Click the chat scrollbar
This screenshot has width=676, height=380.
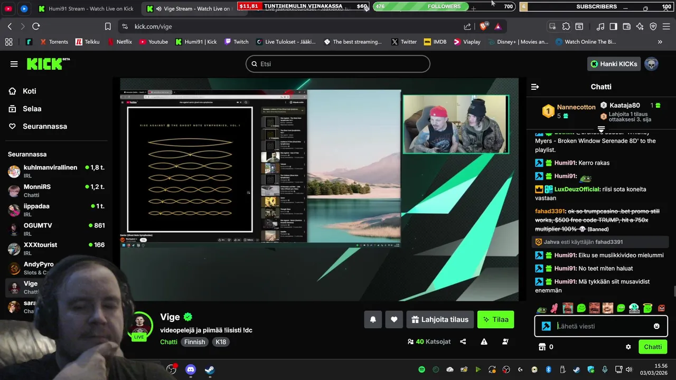coord(674,291)
